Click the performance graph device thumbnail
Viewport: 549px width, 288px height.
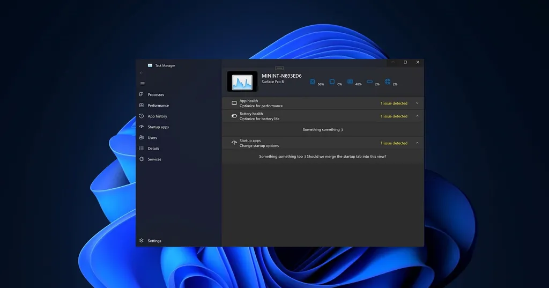point(242,82)
